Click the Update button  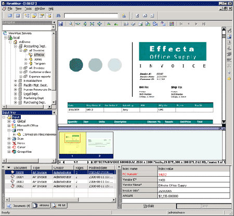[x=149, y=206]
